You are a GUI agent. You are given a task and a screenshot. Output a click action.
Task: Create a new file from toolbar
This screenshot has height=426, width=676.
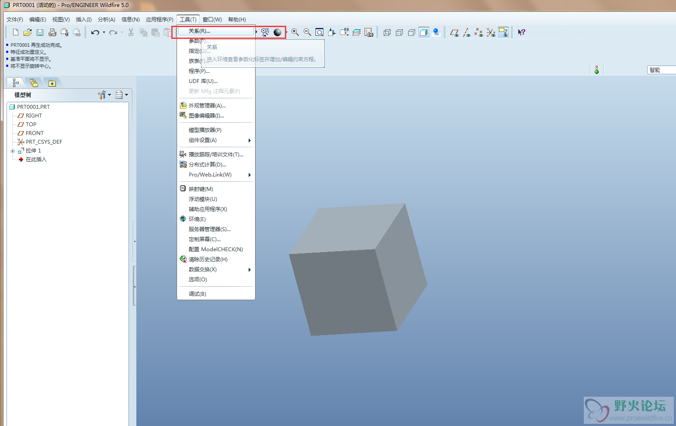16,32
